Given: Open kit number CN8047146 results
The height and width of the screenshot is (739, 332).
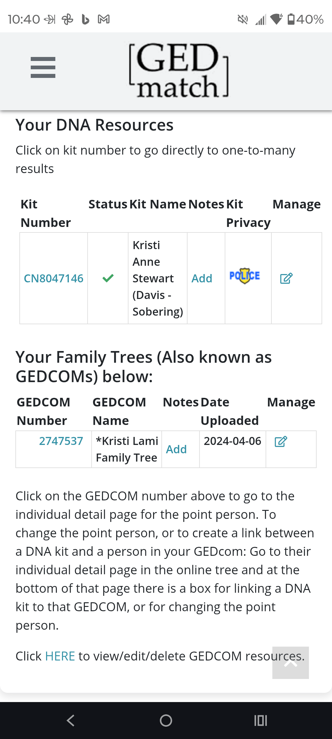Looking at the screenshot, I should tap(53, 278).
